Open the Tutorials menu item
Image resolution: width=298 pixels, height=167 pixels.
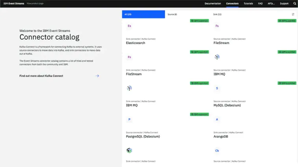pyautogui.click(x=248, y=4)
